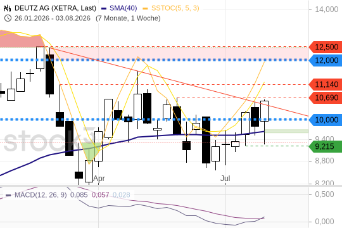Click the 14,000 price axis label
Image resolution: width=342 pixels, height=228 pixels.
tap(327, 9)
